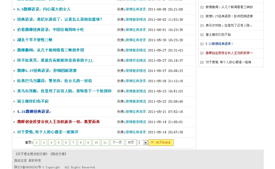Click the 下一页 next page button
Screen dimensions: 275x169
click(117, 142)
